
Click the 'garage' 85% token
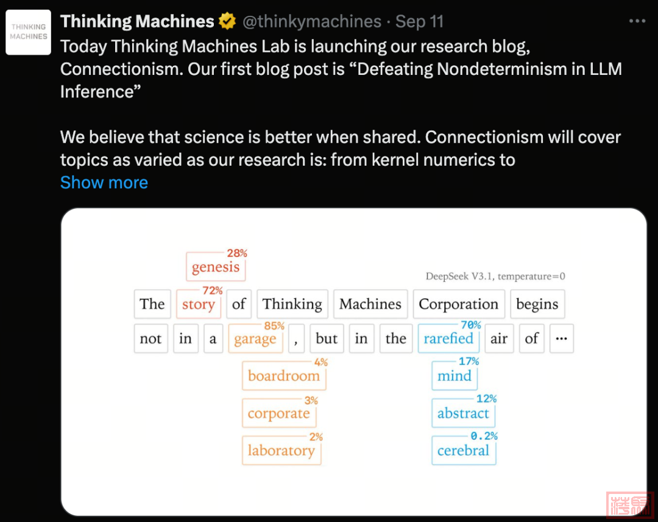coord(255,339)
